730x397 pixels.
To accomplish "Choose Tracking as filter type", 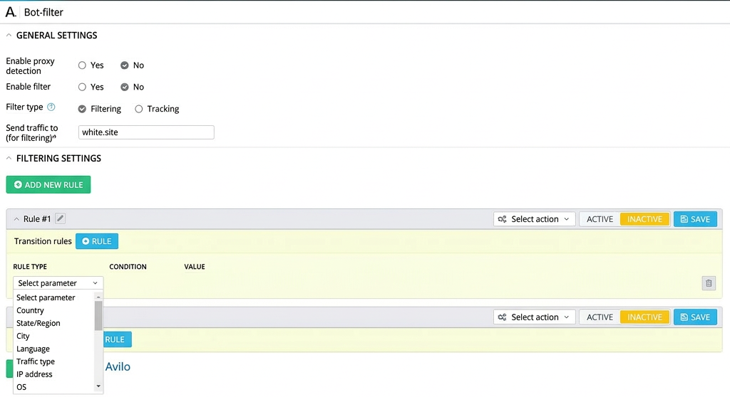I will point(139,109).
